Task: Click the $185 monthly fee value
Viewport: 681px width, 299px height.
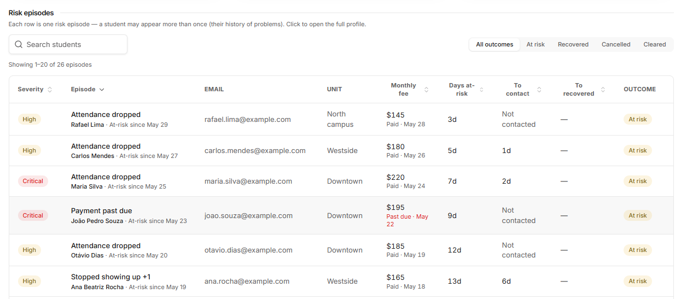Action: pyautogui.click(x=395, y=246)
